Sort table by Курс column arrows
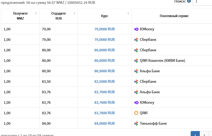 pos(128,13)
